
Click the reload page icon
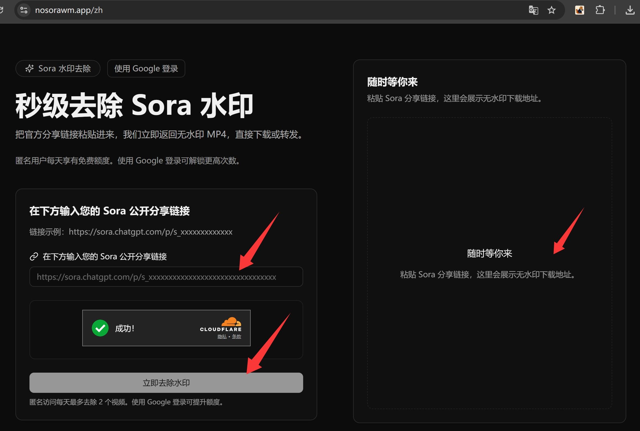[1, 10]
